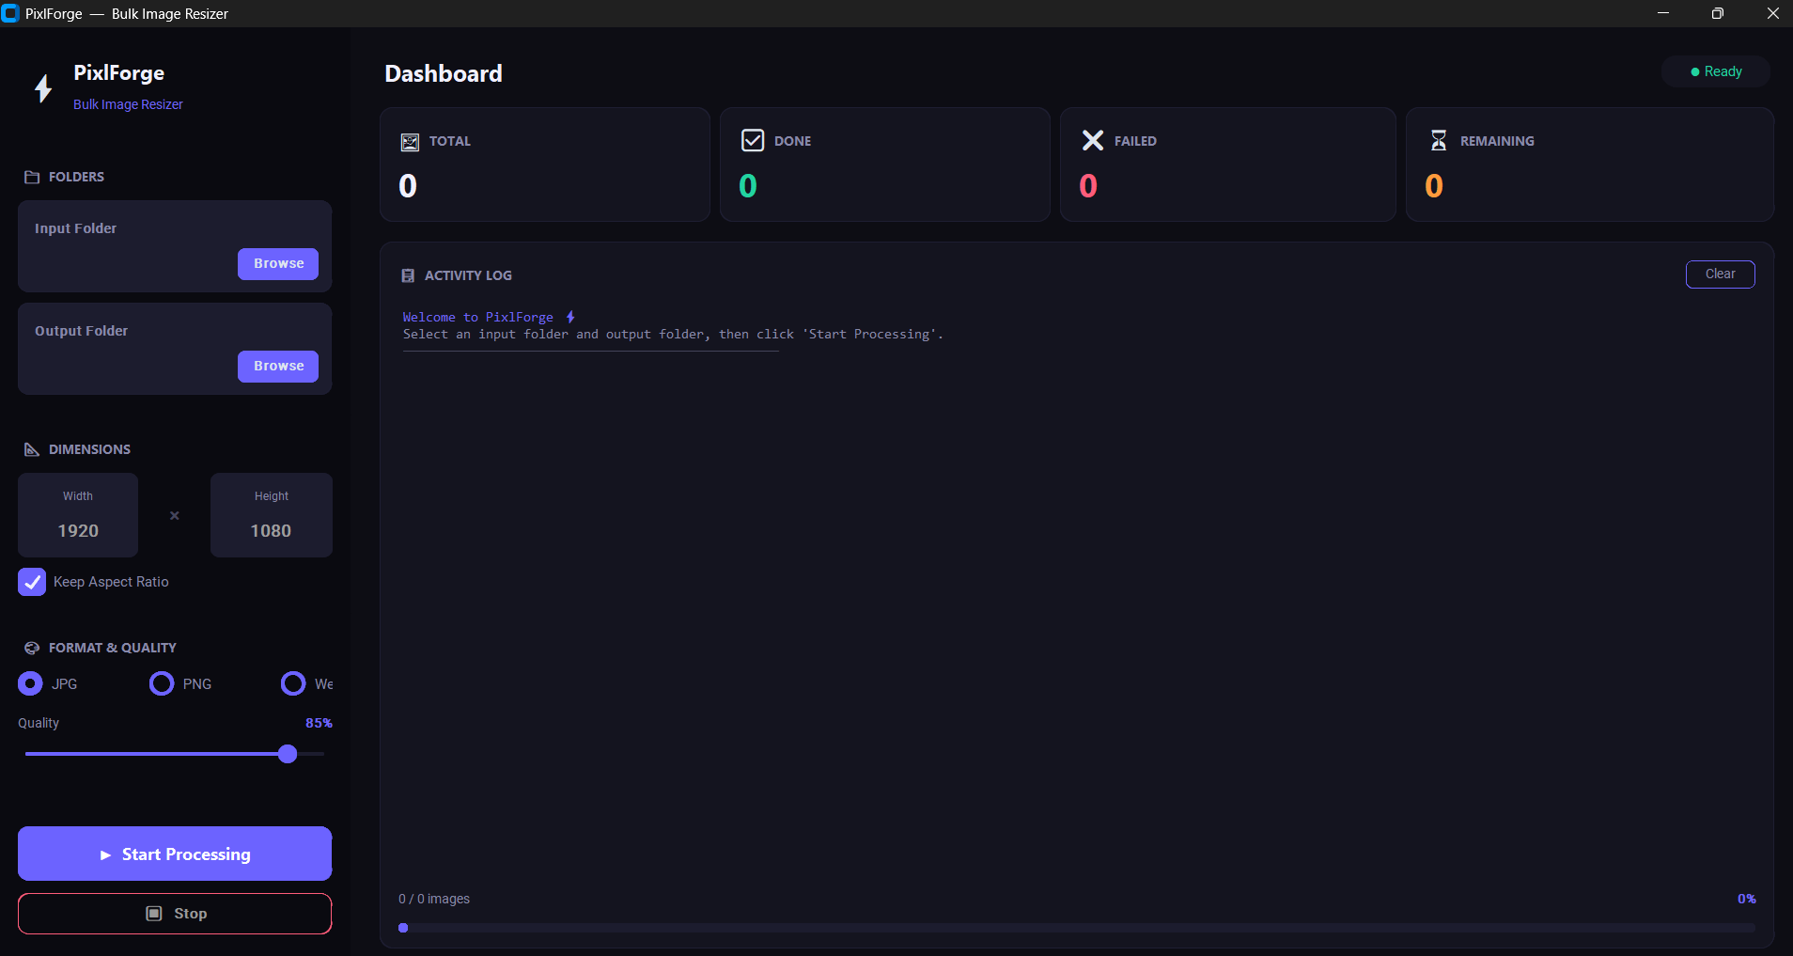This screenshot has height=956, width=1793.
Task: Click the Total images picture icon
Action: point(411,142)
